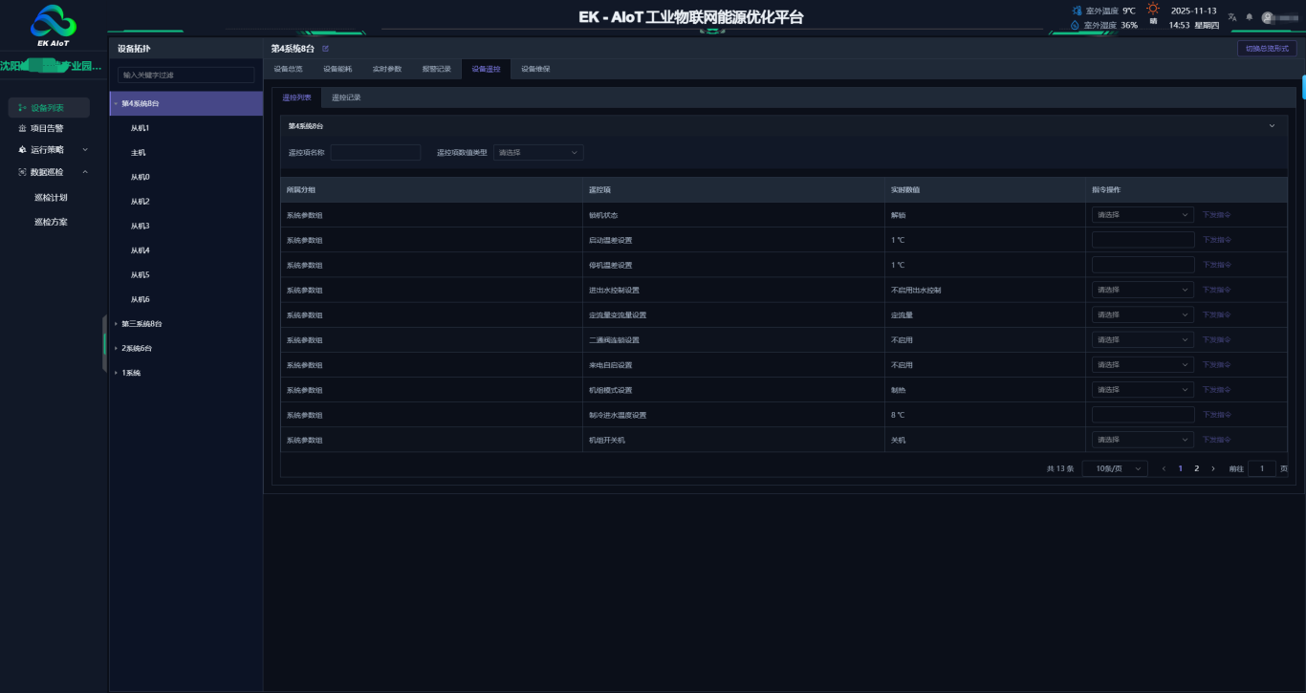Viewport: 1306px width, 693px height.
Task: Switch to the 遥控记录 tab
Action: click(x=346, y=97)
